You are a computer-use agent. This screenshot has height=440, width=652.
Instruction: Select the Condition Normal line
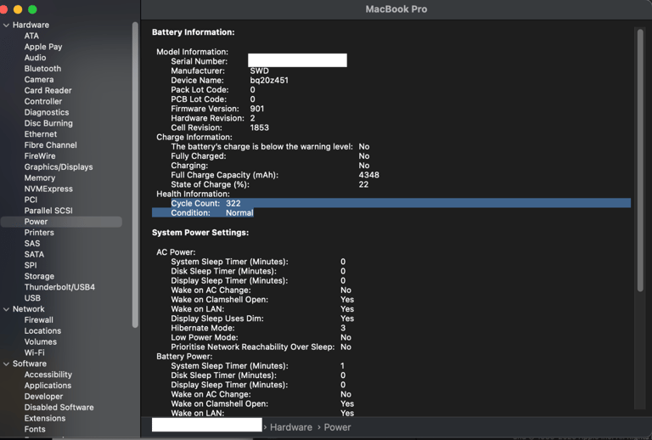click(x=203, y=213)
